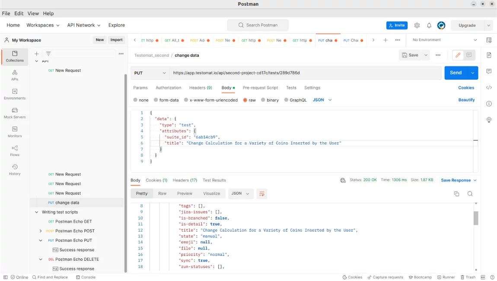The height and width of the screenshot is (281, 497).
Task: Open the No Environment dropdown
Action: tap(445, 40)
